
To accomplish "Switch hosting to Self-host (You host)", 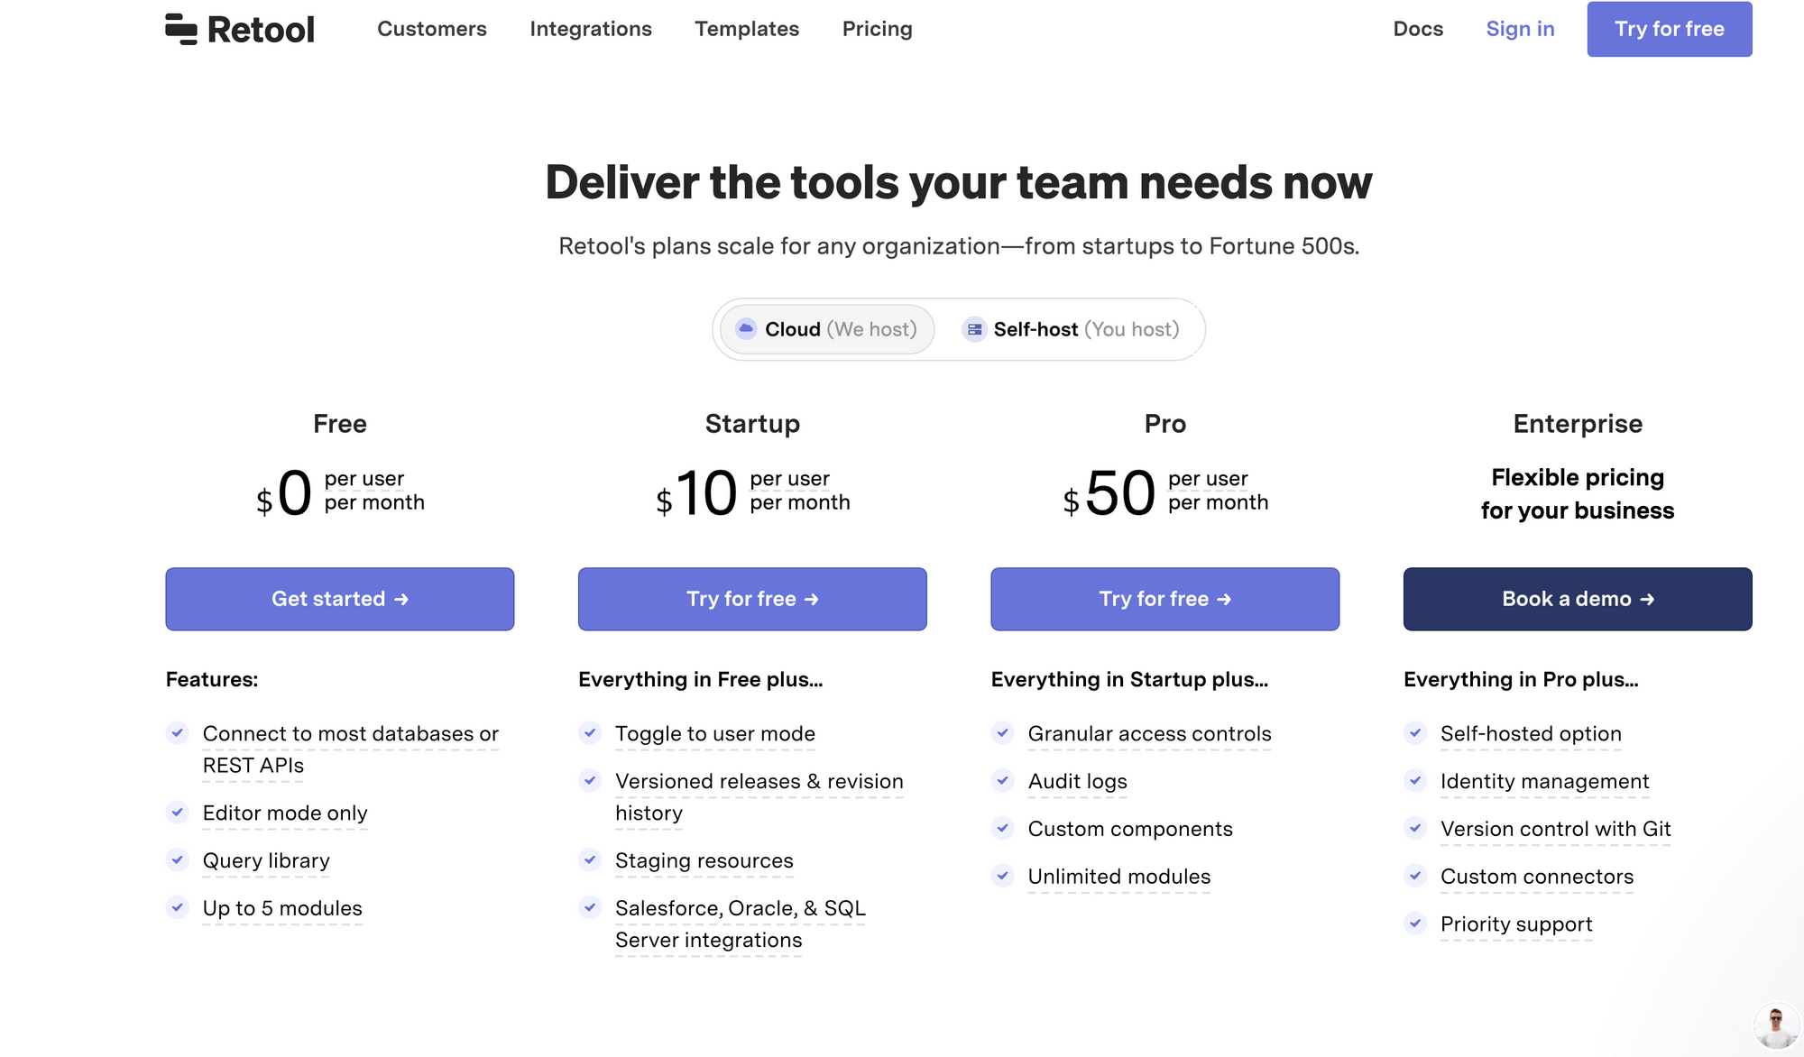I will click(1073, 329).
